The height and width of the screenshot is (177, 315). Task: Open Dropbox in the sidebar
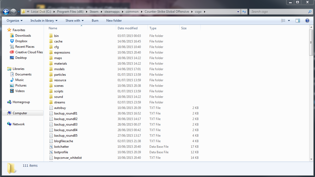tap(21, 41)
